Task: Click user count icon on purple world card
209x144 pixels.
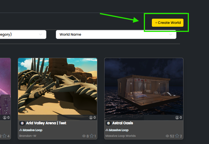Action: coord(5,118)
